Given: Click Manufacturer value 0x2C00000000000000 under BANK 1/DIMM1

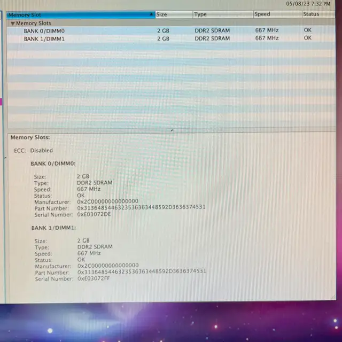Looking at the screenshot, I should [x=108, y=266].
